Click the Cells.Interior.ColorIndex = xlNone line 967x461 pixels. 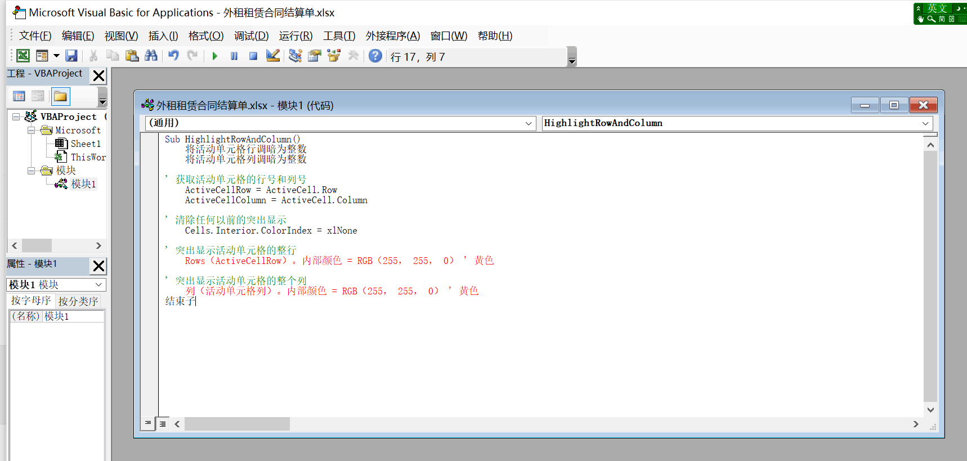point(271,231)
